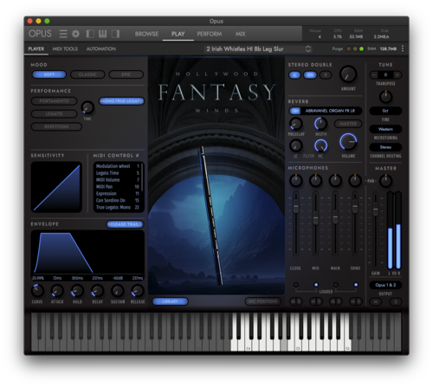The image size is (433, 387).
Task: Switch to the BROWSE tab
Action: 146,34
